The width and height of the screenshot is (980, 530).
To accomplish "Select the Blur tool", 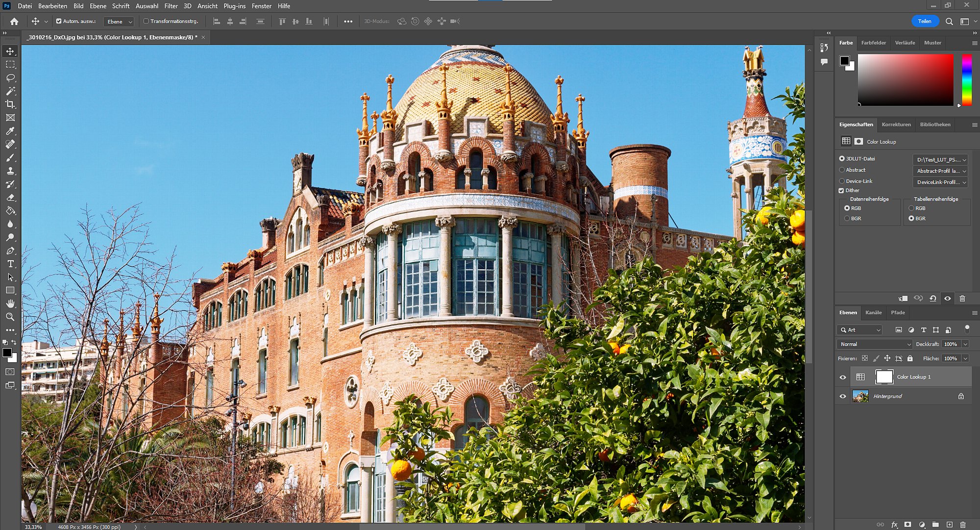I will pyautogui.click(x=10, y=224).
